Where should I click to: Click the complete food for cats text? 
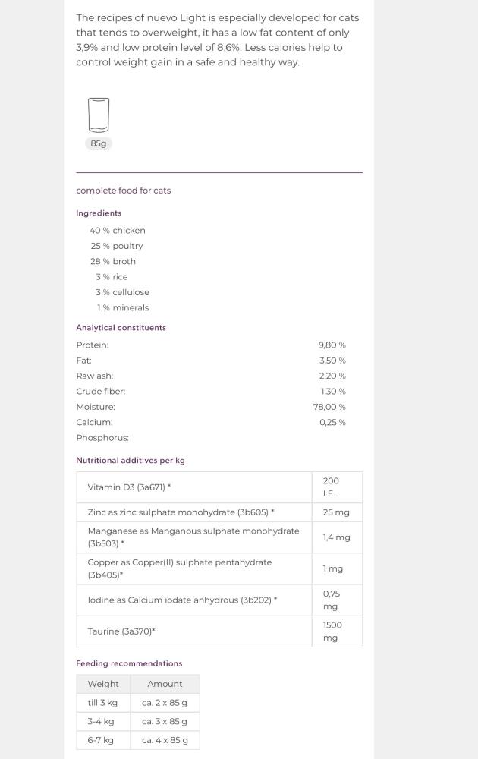tap(124, 191)
